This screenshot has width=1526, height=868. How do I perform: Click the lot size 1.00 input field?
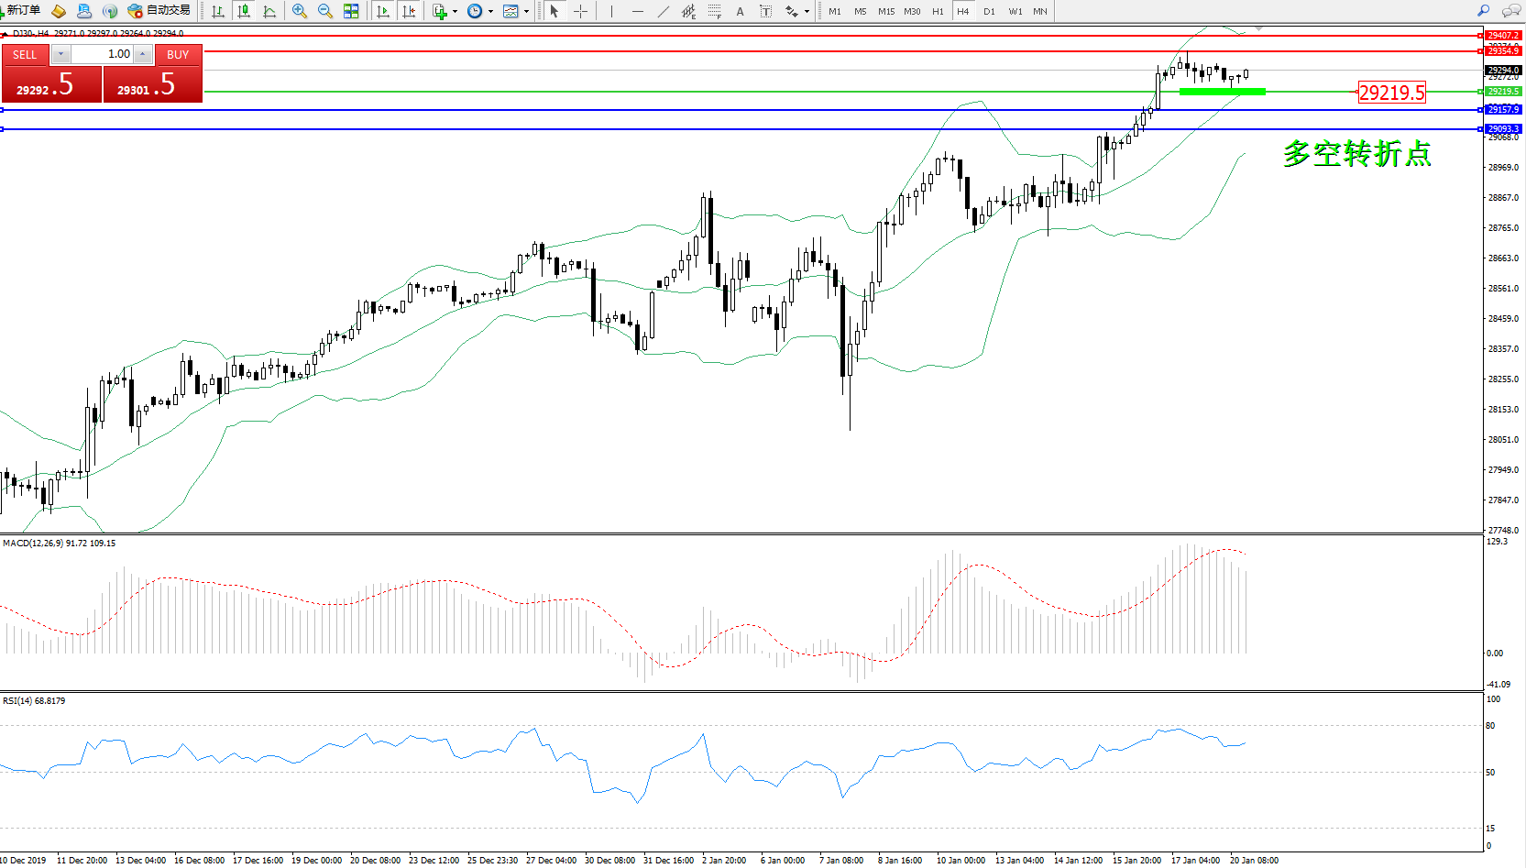tap(103, 54)
